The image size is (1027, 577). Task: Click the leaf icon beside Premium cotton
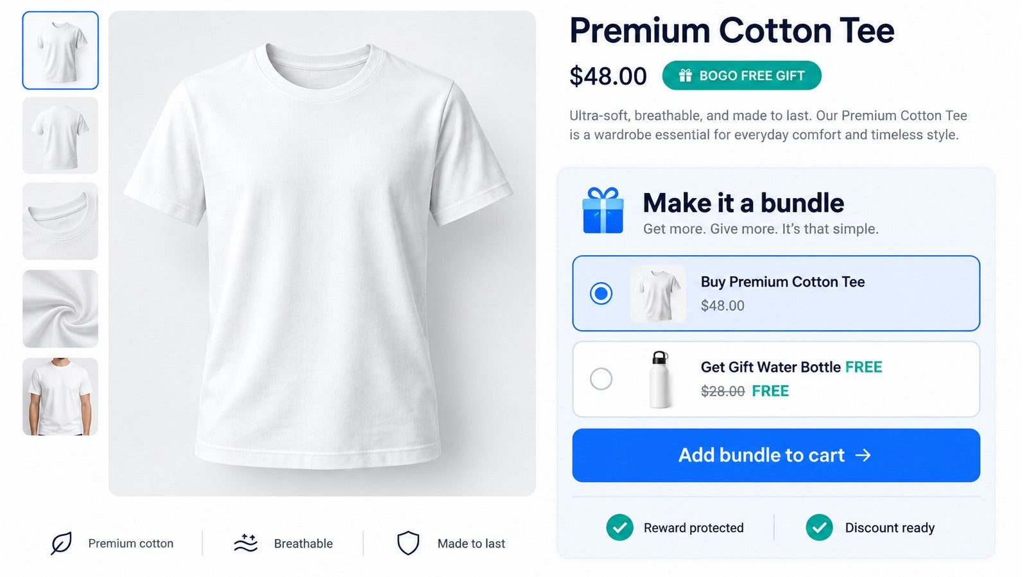pos(62,543)
